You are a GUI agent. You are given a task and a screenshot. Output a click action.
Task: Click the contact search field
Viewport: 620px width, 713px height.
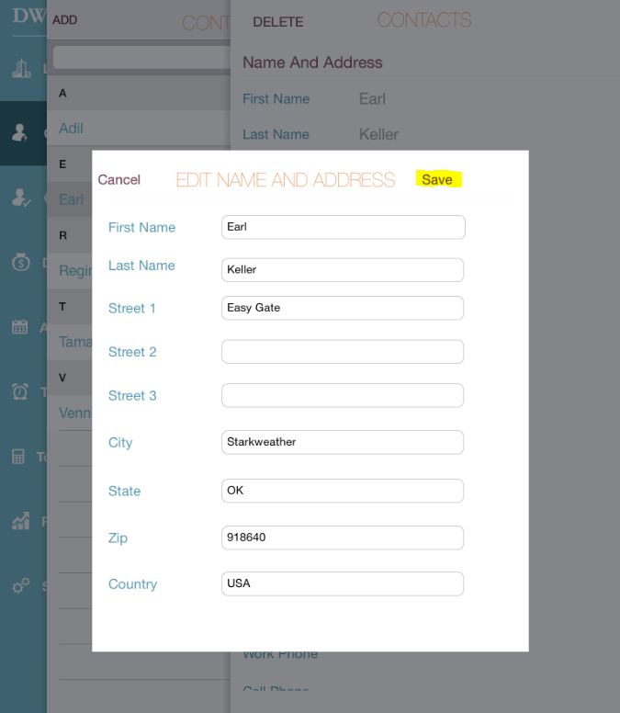coord(141,57)
